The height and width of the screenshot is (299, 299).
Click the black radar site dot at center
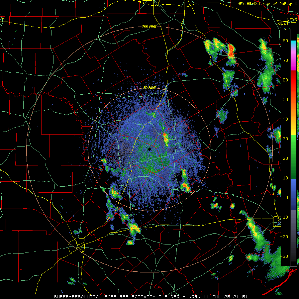coord(149,149)
